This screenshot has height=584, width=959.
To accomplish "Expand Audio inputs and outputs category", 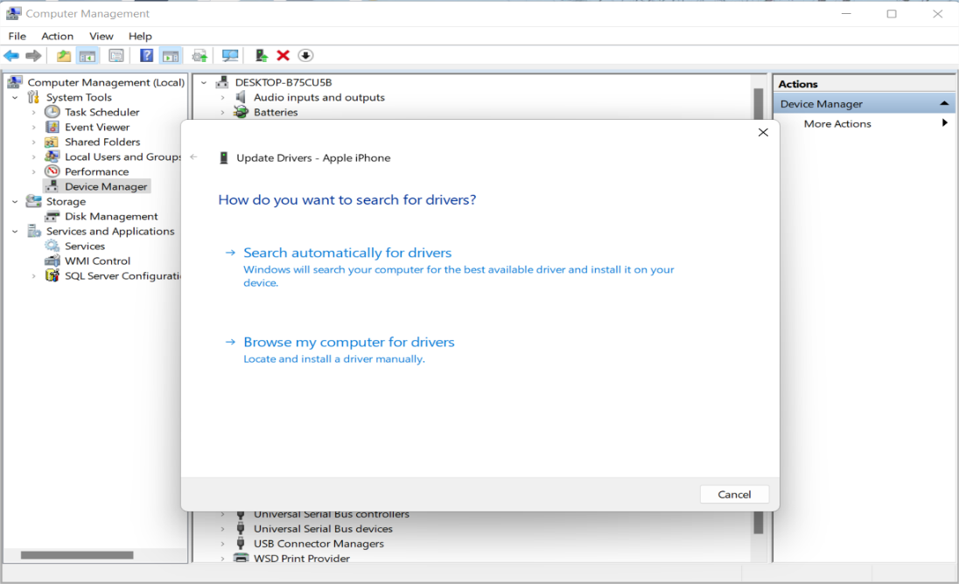I will click(x=222, y=98).
